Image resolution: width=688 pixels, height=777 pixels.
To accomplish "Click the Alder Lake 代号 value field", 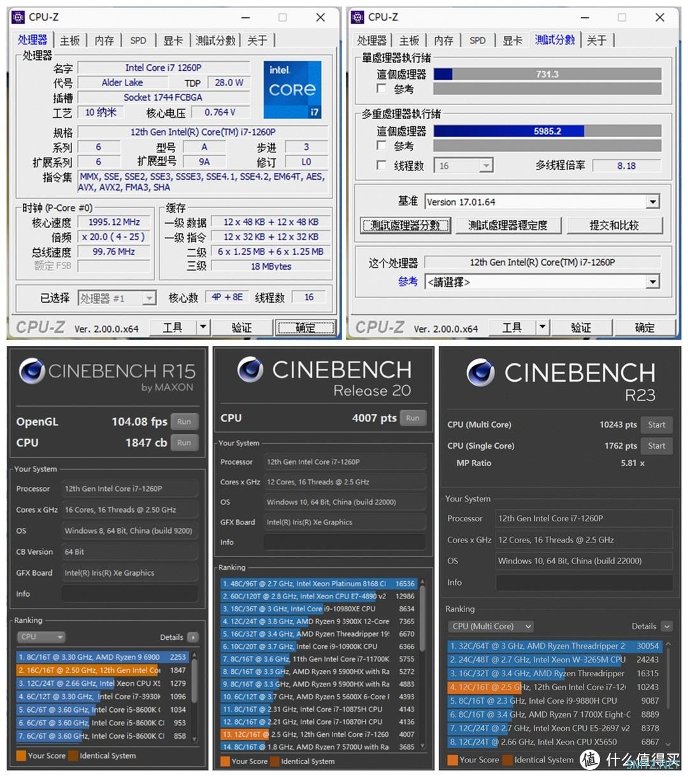I will point(123,82).
